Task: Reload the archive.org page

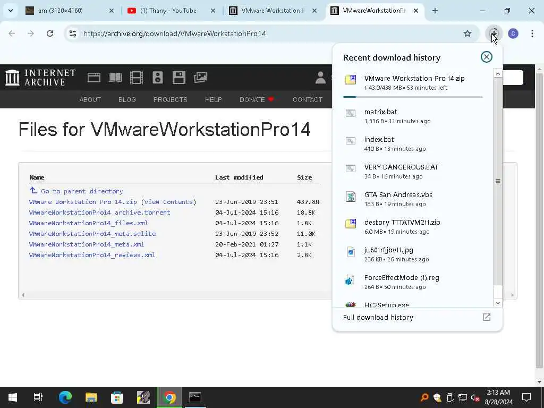Action: click(x=50, y=33)
